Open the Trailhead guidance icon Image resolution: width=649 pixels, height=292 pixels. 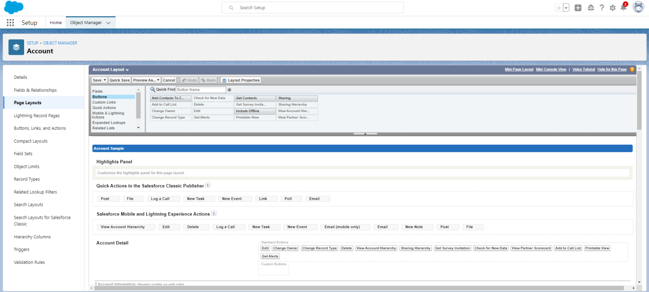[x=591, y=7]
